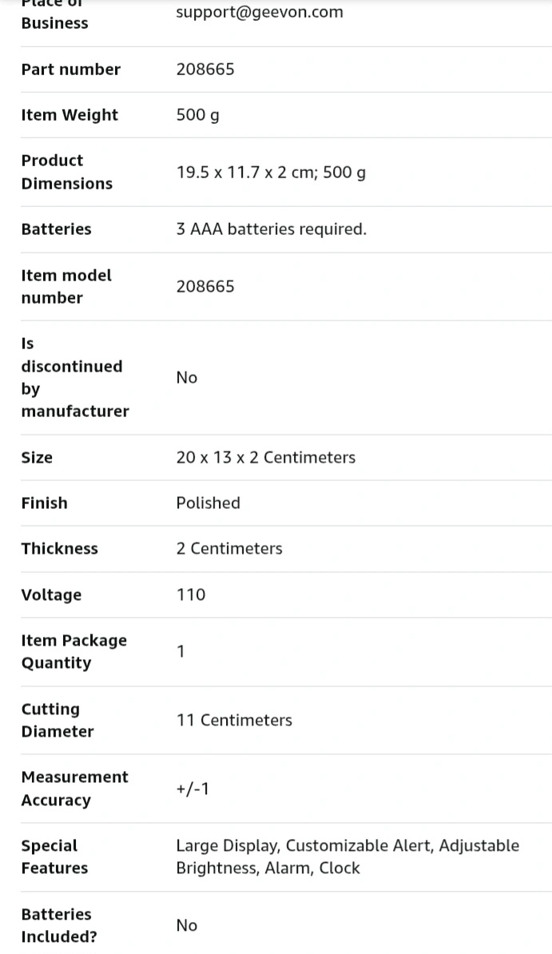Tap the Batteries Included? label
Screen dimensions: 552x954
[x=59, y=925]
